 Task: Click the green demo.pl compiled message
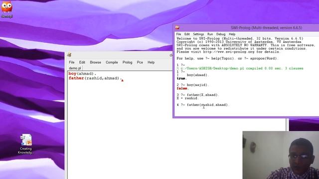(240, 69)
